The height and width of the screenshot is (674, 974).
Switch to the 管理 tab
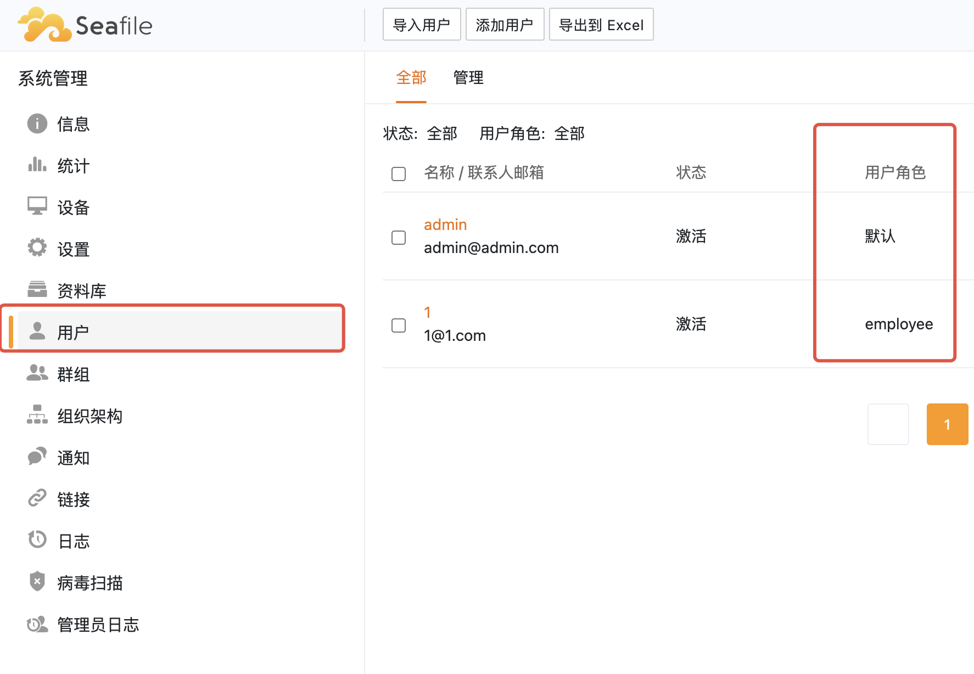[x=468, y=78]
